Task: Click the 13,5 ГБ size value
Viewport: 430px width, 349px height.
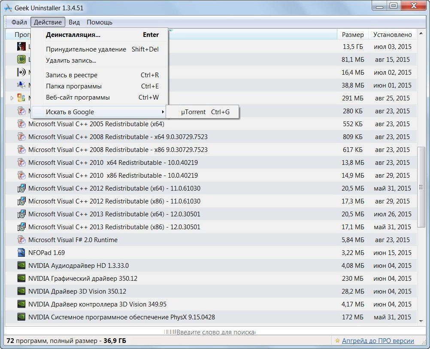Action: click(353, 47)
